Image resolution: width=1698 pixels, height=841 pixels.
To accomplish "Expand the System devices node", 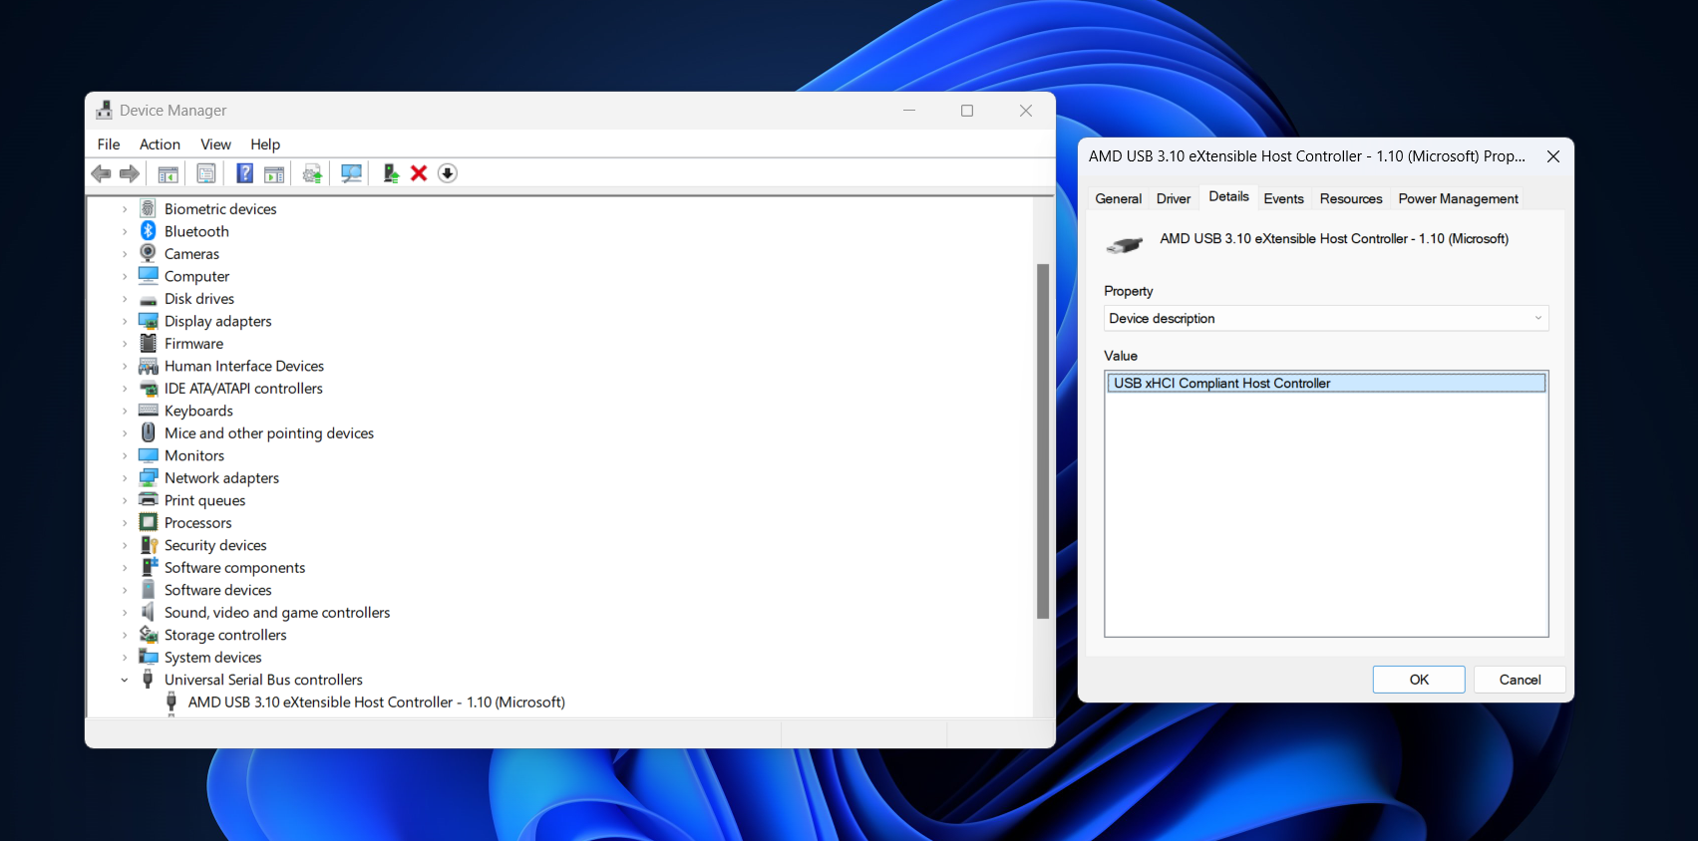I will 125,658.
